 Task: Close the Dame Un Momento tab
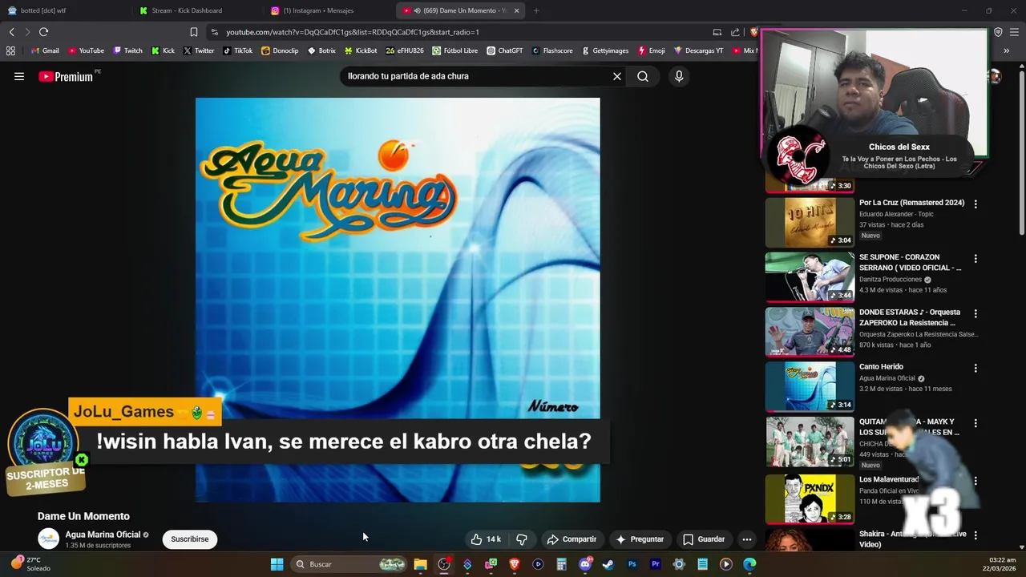coord(516,10)
